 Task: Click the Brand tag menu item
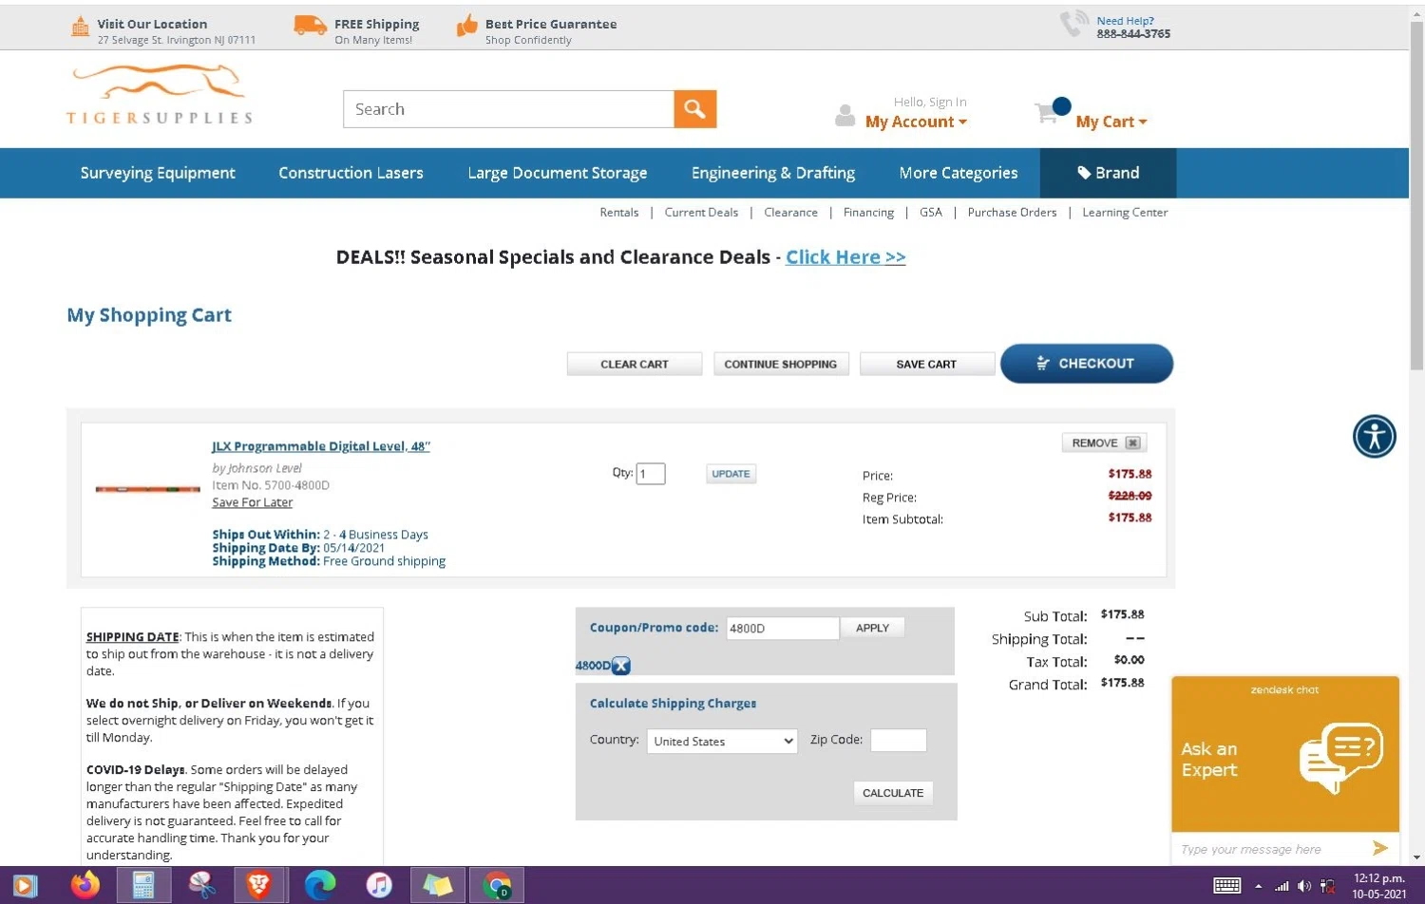coord(1108,173)
